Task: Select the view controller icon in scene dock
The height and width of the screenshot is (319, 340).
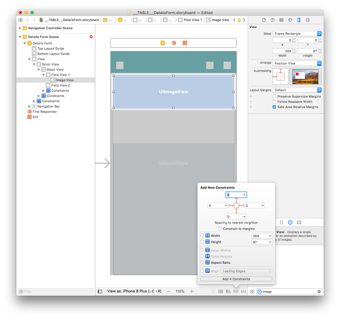Action: [x=163, y=43]
